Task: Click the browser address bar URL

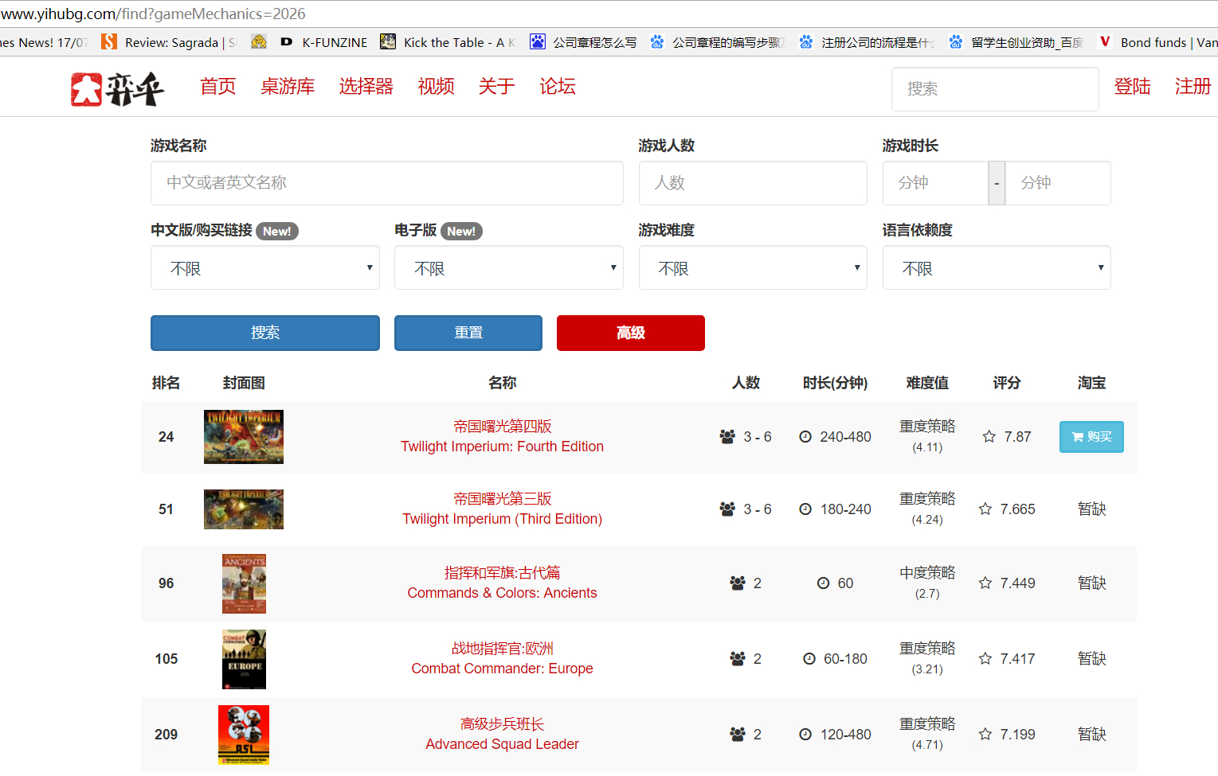Action: (x=154, y=14)
